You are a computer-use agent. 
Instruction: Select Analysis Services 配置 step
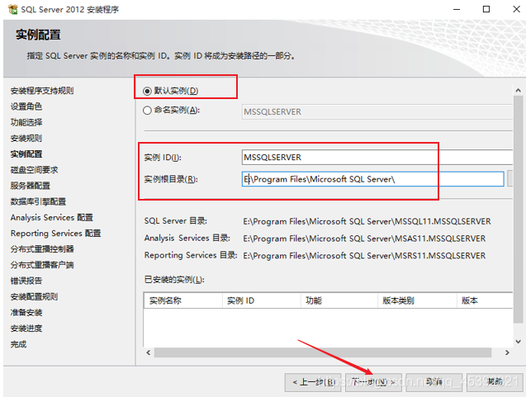[52, 217]
